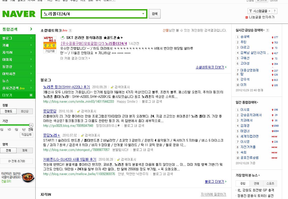The height and width of the screenshot is (199, 288).
Task: Click highlighter icon for 문답노리ㅋ result
Action: tap(82, 135)
